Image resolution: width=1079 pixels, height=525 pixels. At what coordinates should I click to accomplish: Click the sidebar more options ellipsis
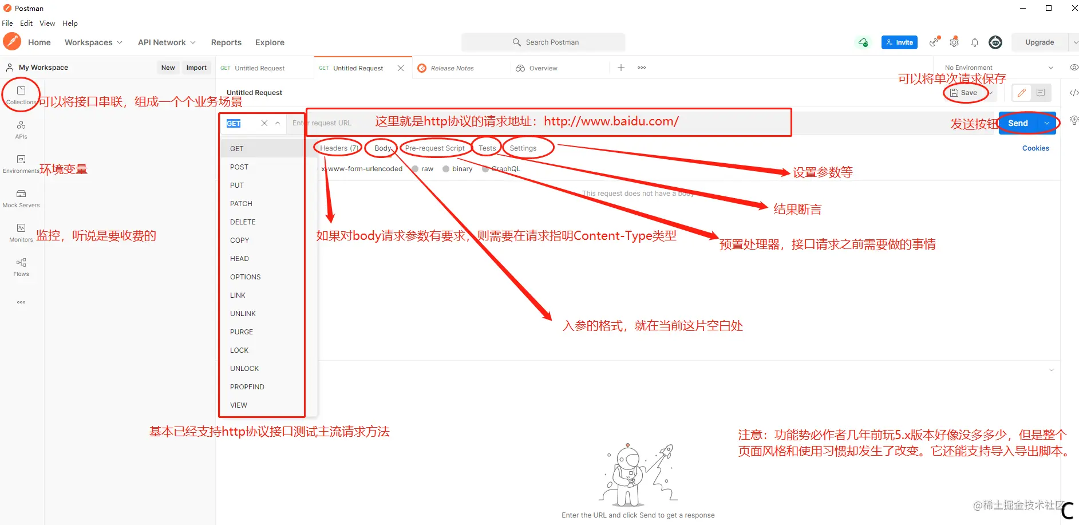click(21, 302)
